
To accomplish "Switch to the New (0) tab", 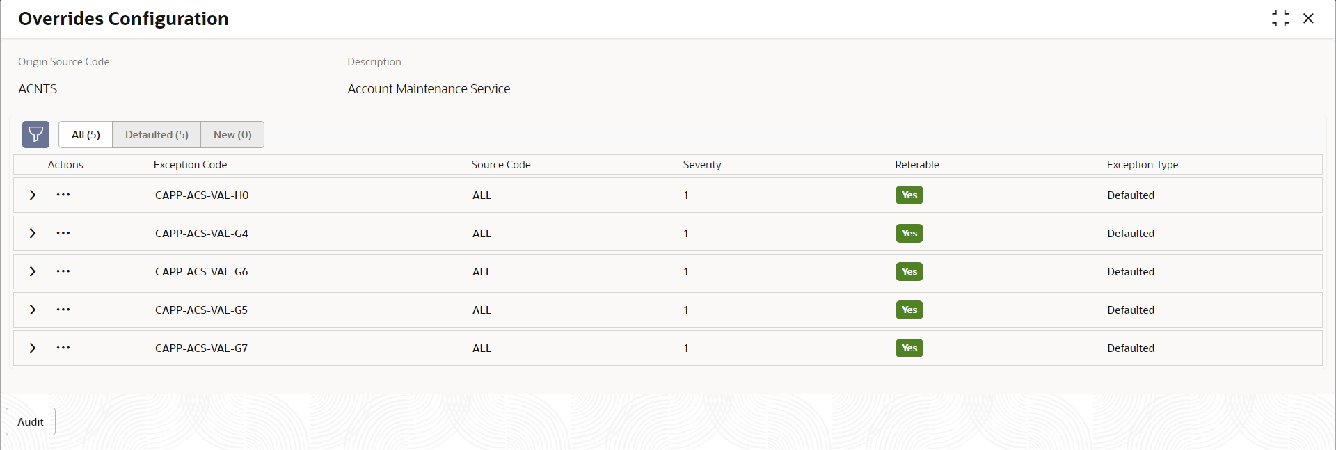I will coord(232,134).
